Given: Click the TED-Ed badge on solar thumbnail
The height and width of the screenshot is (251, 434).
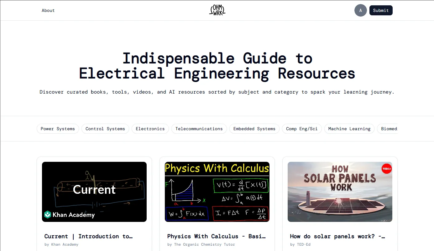Looking at the screenshot, I should (386, 169).
